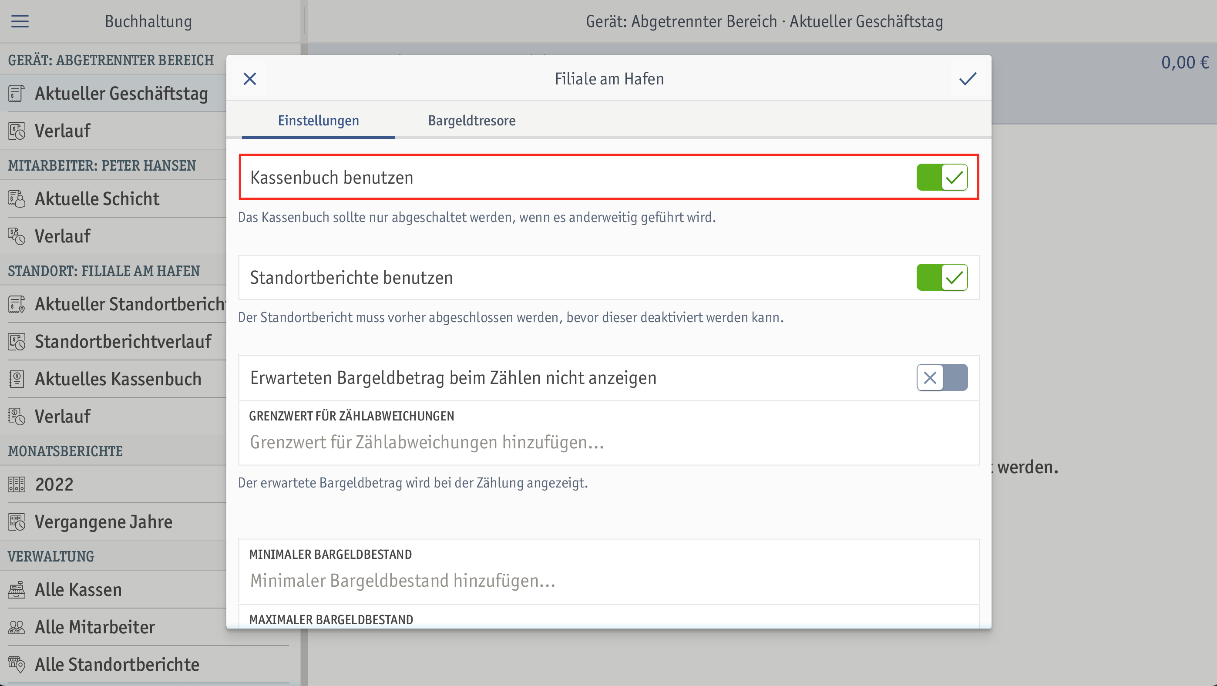Viewport: 1217px width, 686px height.
Task: Click the device Verlauf history icon
Action: click(x=16, y=131)
